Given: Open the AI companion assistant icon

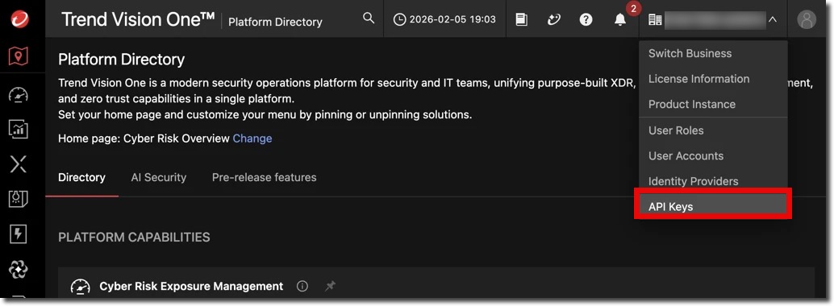Looking at the screenshot, I should point(553,19).
